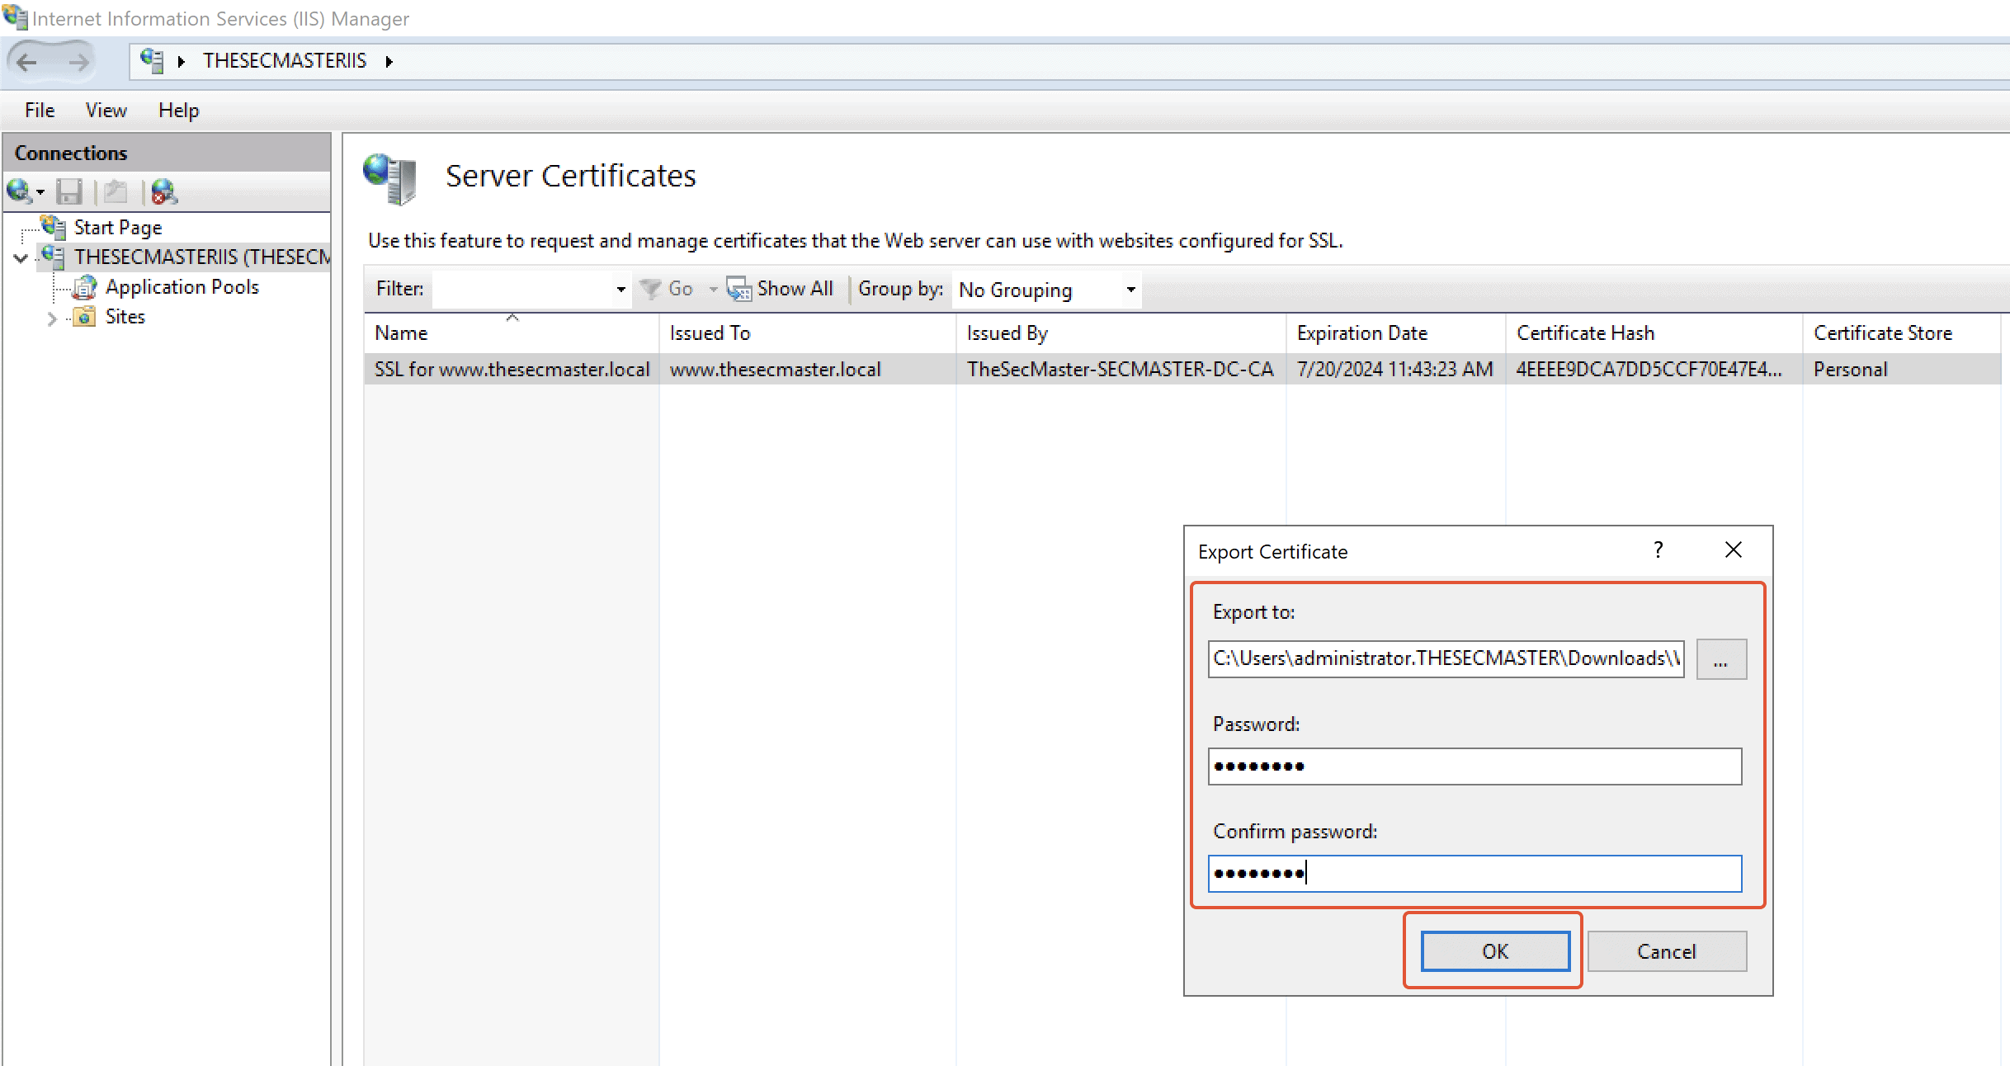Viewport: 2010px width, 1066px height.
Task: Click the Show All button
Action: pyautogui.click(x=781, y=289)
